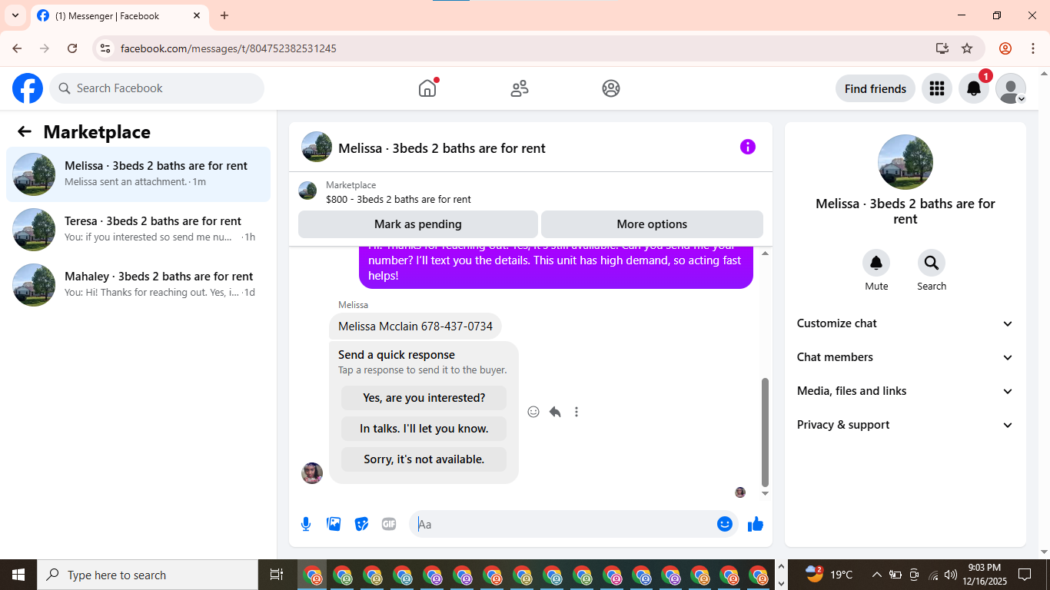Attach a file using the photo icon
This screenshot has width=1050, height=590.
coord(334,524)
